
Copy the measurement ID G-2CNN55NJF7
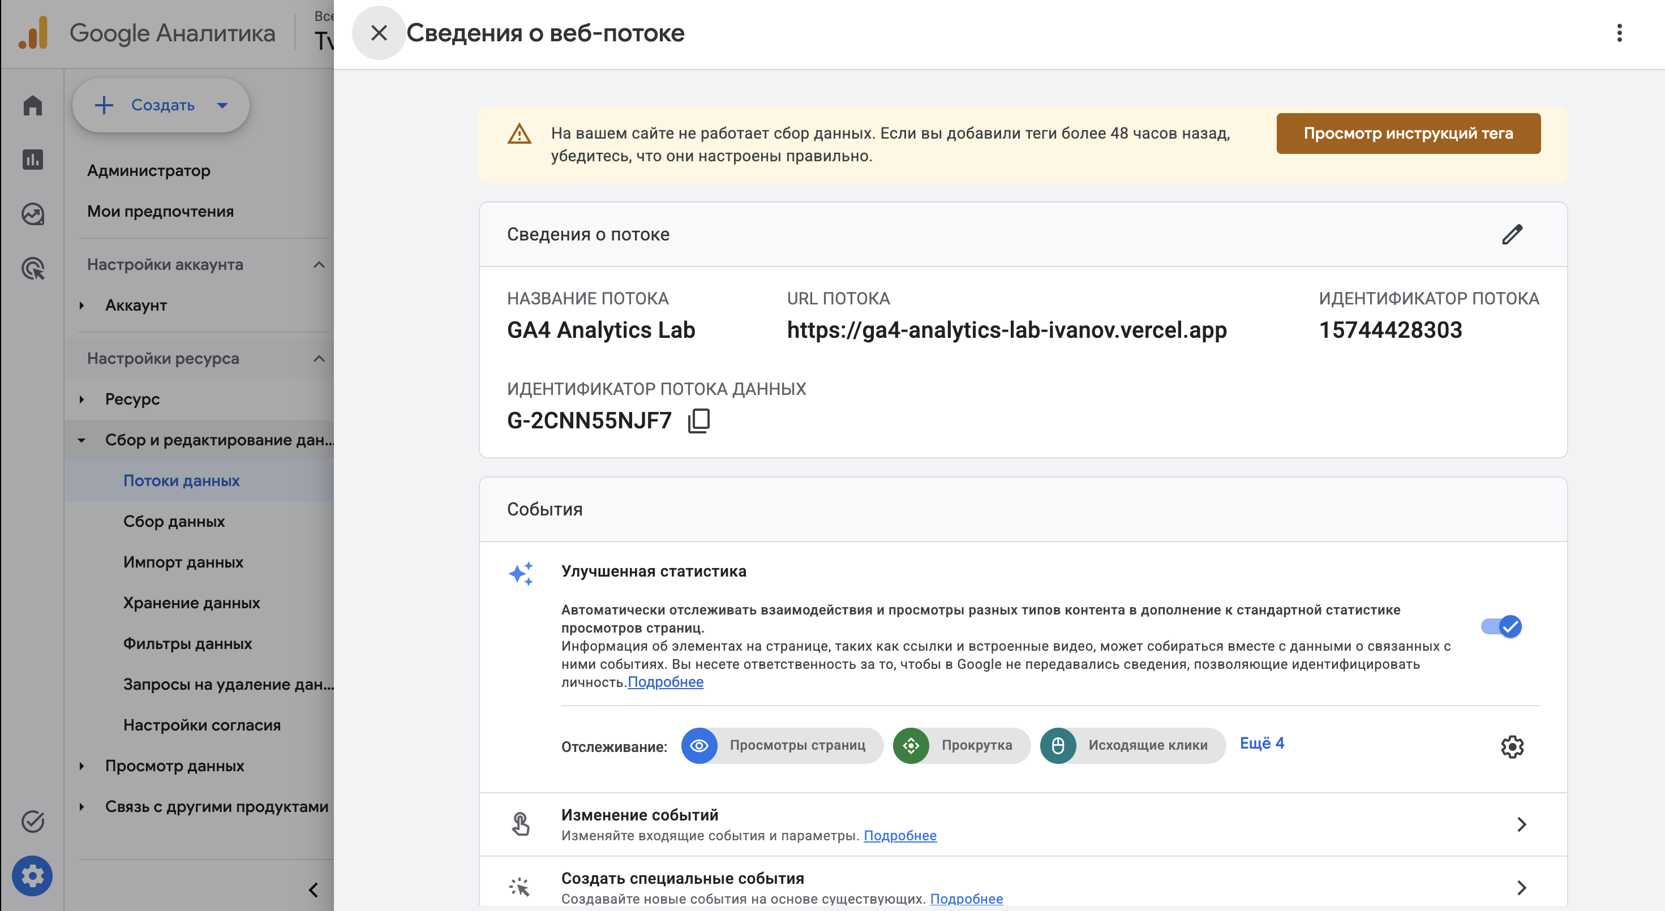[699, 420]
